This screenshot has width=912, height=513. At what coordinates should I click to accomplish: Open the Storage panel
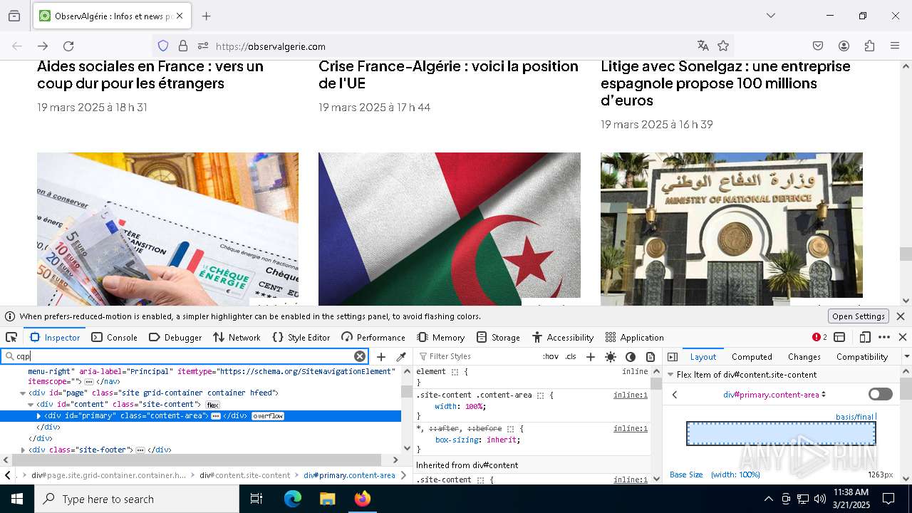coord(499,337)
